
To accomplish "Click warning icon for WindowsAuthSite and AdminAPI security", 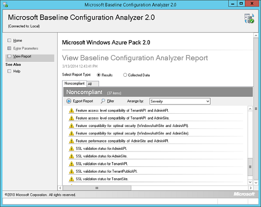I will pyautogui.click(x=71, y=126).
